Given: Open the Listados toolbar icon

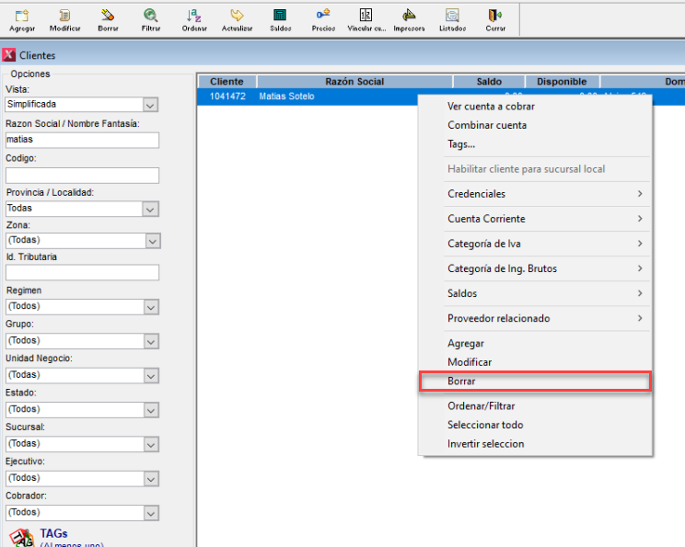Looking at the screenshot, I should [x=452, y=16].
